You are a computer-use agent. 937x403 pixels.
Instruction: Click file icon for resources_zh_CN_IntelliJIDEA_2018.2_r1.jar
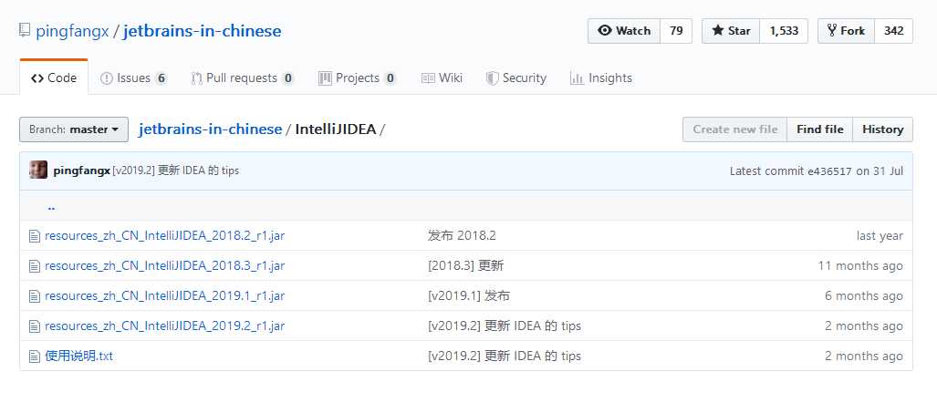35,236
